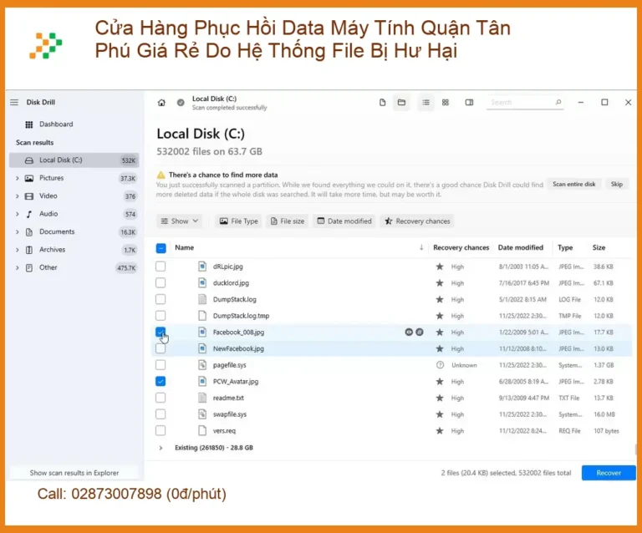Click the warning triangle icon
Screen dimensions: 642x533
[x=160, y=175]
